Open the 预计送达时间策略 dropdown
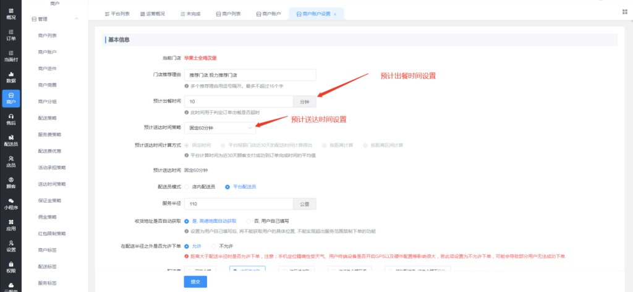 pyautogui.click(x=220, y=127)
